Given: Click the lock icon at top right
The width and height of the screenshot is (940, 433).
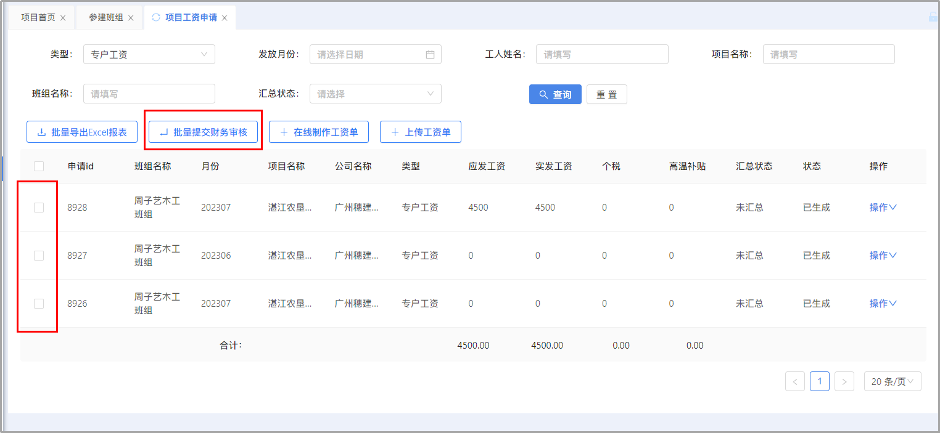Looking at the screenshot, I should (x=933, y=17).
